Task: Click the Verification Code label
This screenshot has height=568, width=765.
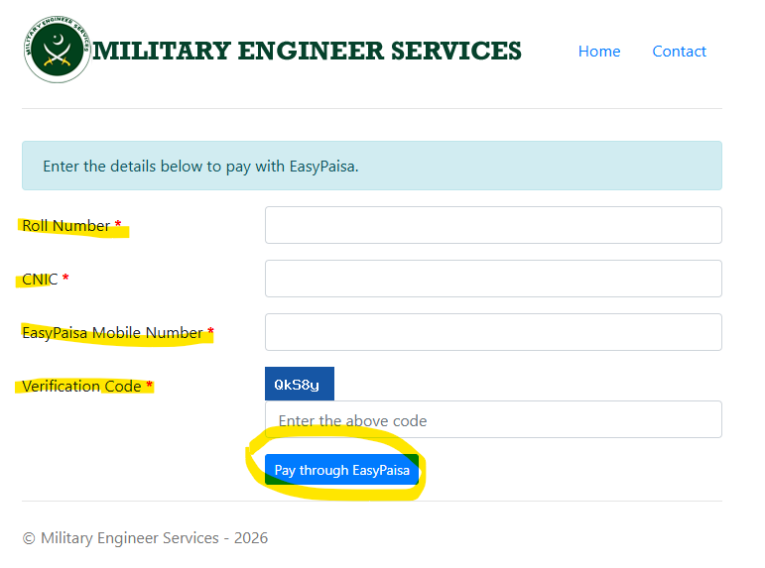Action: tap(87, 387)
